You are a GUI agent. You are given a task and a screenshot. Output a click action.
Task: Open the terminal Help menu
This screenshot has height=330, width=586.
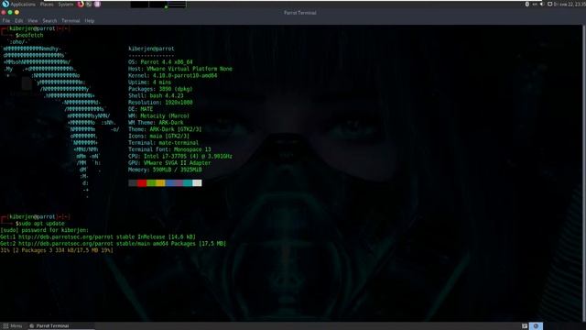pyautogui.click(x=90, y=21)
